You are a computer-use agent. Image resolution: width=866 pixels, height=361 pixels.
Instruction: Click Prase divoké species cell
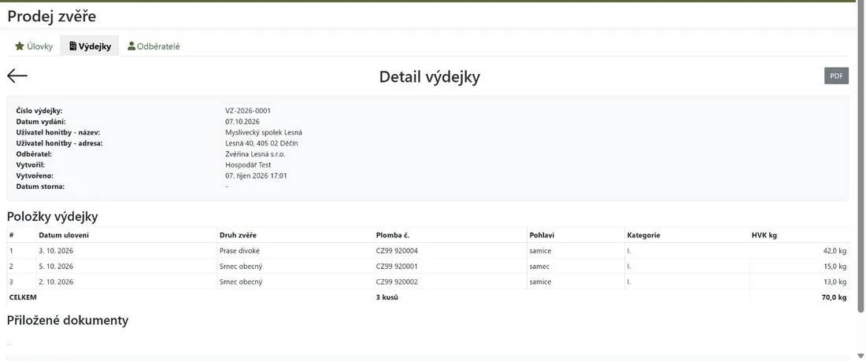point(239,251)
